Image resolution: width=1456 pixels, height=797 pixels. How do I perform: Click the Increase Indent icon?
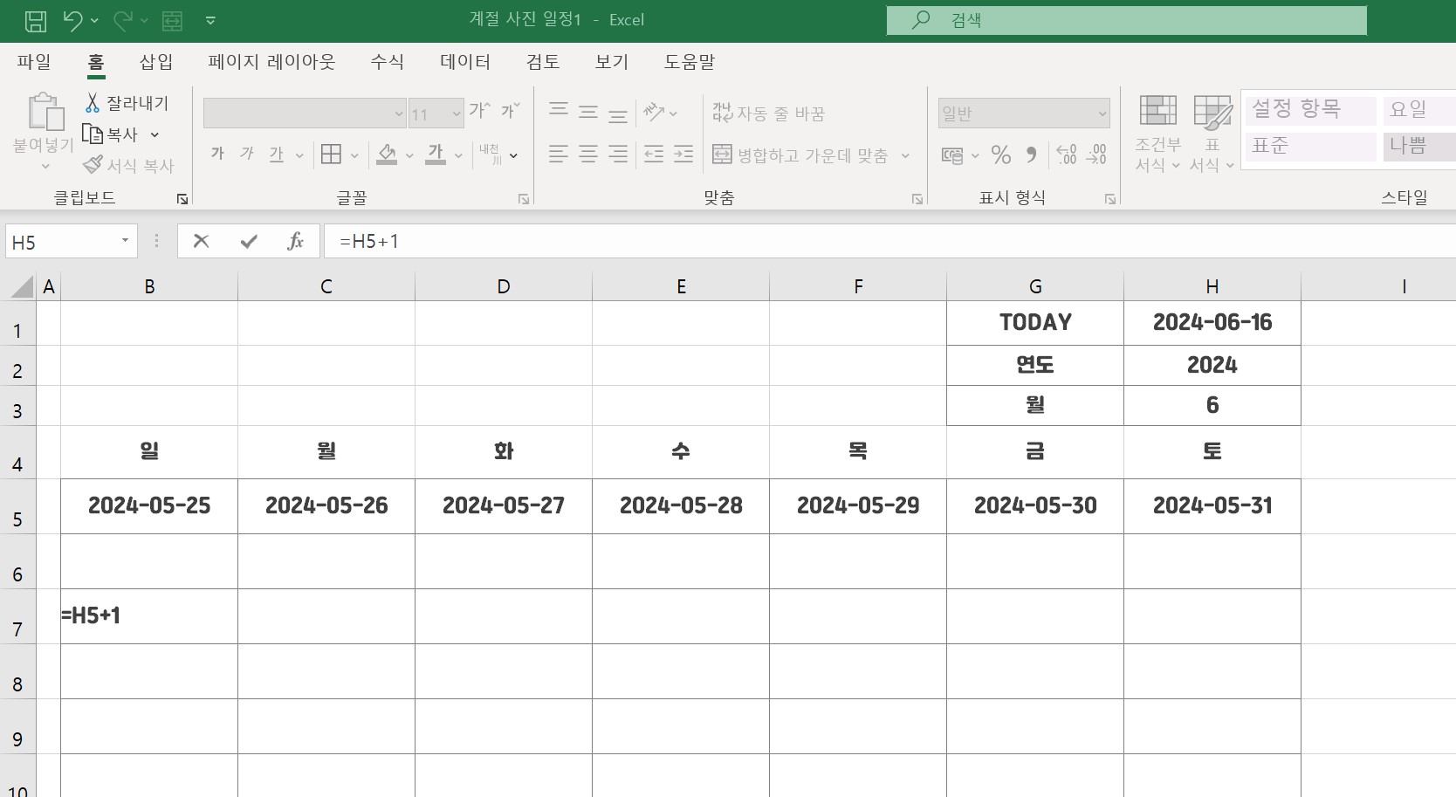[x=683, y=155]
